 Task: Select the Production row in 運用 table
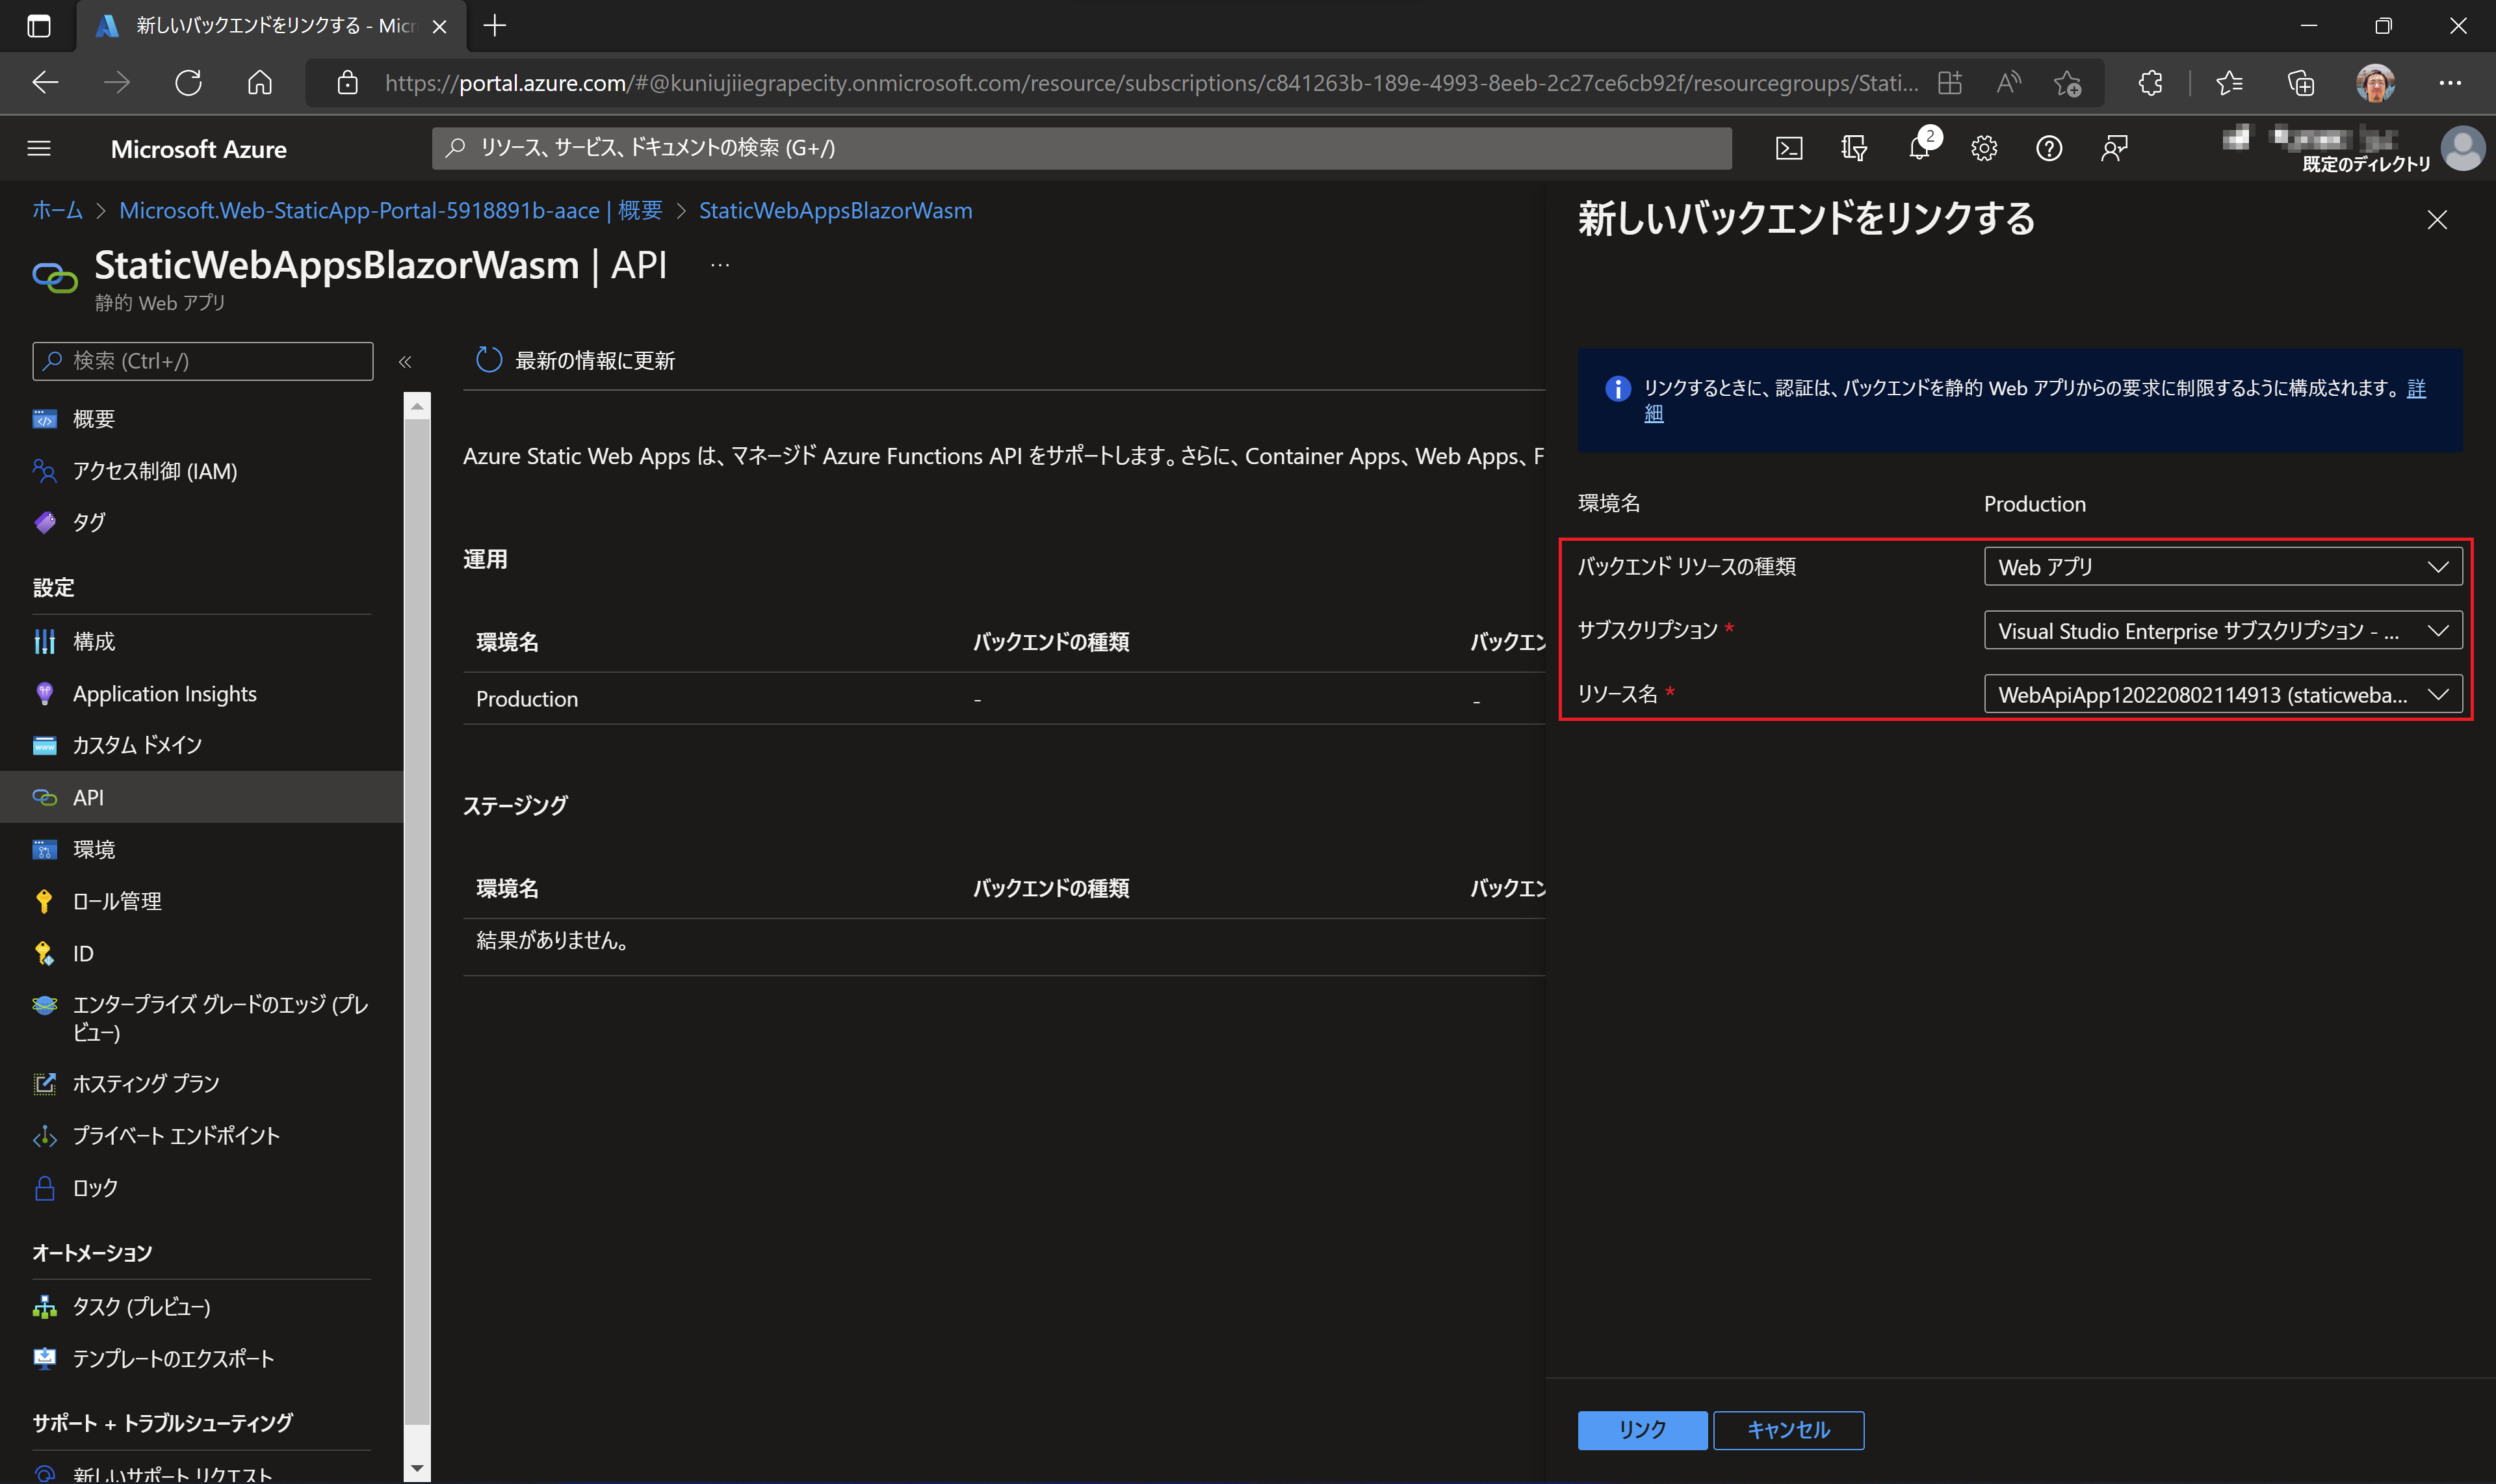tap(1004, 699)
